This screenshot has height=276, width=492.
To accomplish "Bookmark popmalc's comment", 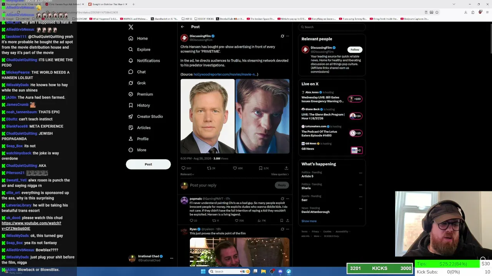I will pyautogui.click(x=281, y=221).
